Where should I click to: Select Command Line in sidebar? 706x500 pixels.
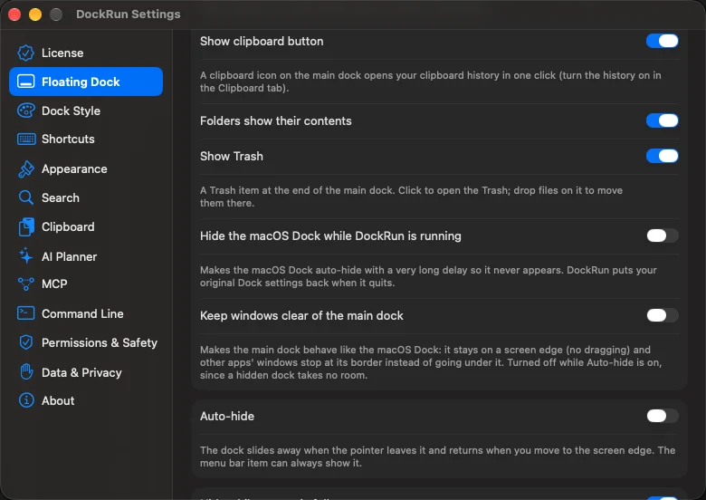coord(86,313)
